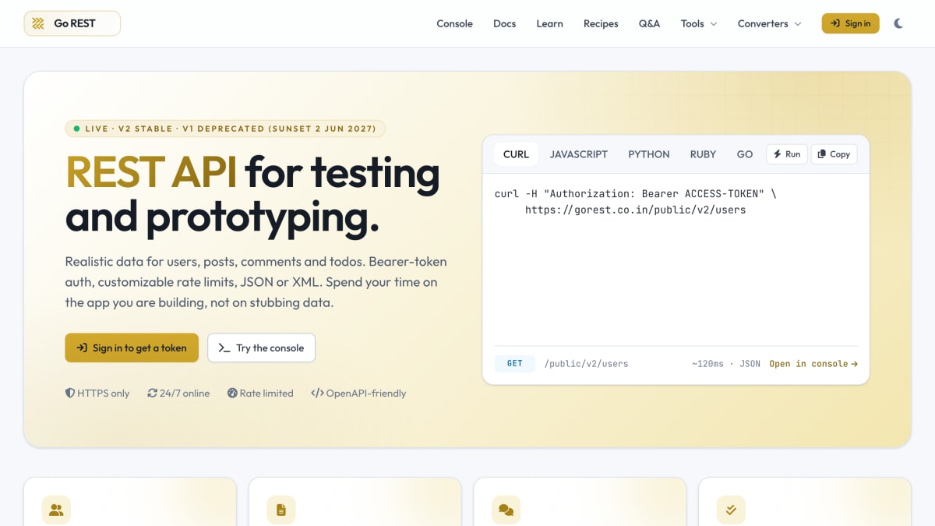Open the Docs nav link
935x526 pixels.
pyautogui.click(x=505, y=23)
